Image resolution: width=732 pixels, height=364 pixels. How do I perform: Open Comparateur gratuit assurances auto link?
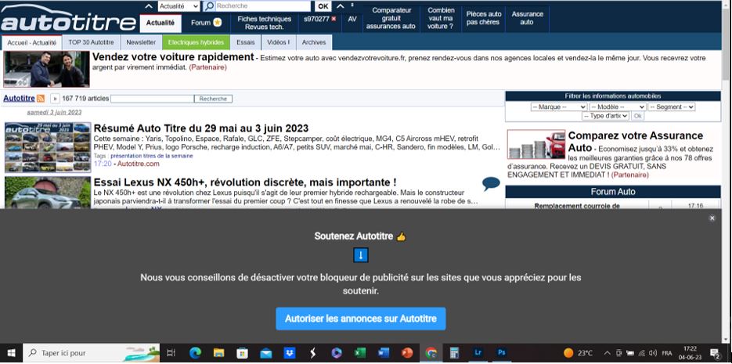click(x=391, y=19)
